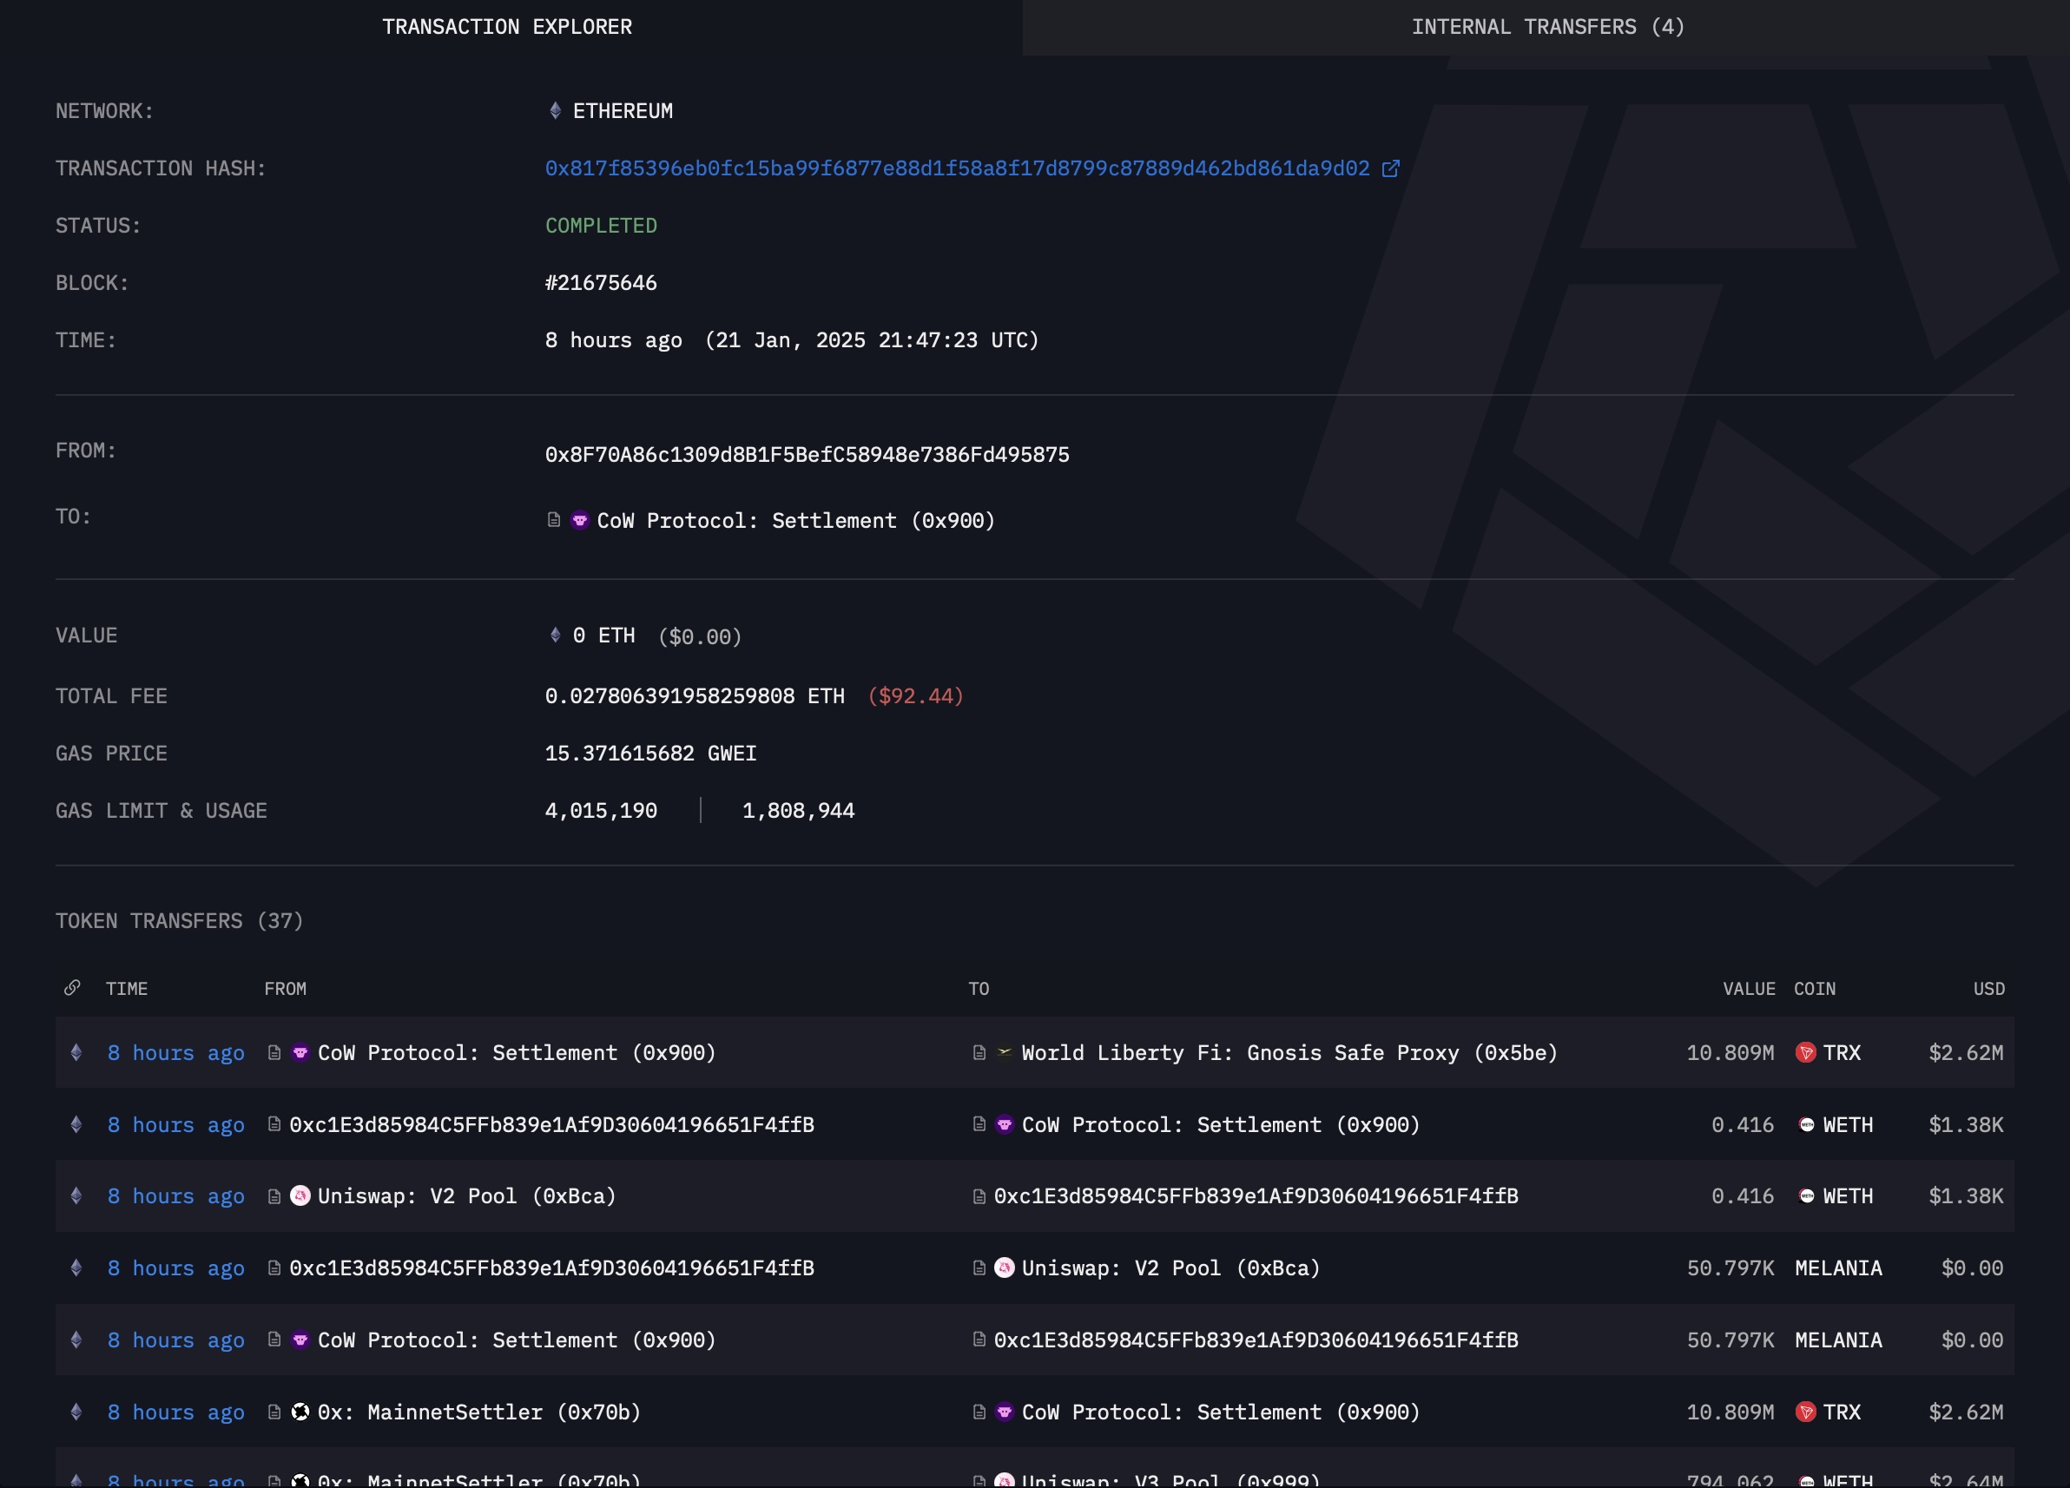Viewport: 2070px width, 1488px height.
Task: Open CoW Protocol: Settlement in the TO field
Action: (795, 521)
